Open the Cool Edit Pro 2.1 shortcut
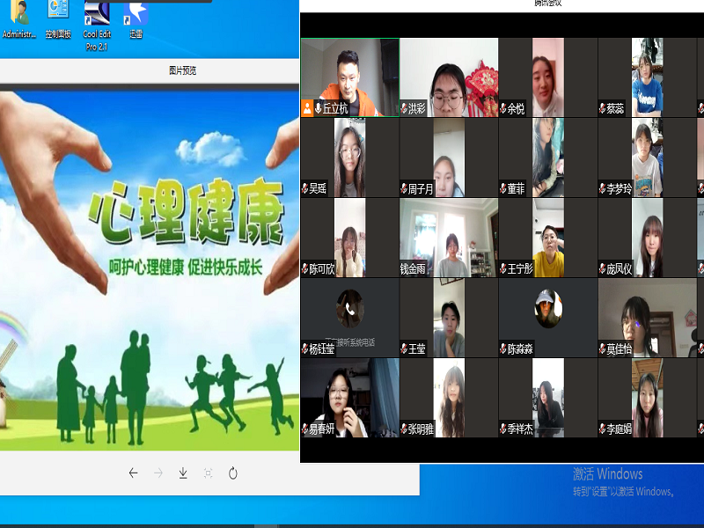The image size is (704, 528). click(97, 21)
